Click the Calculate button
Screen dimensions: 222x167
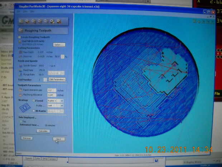(x=43, y=131)
